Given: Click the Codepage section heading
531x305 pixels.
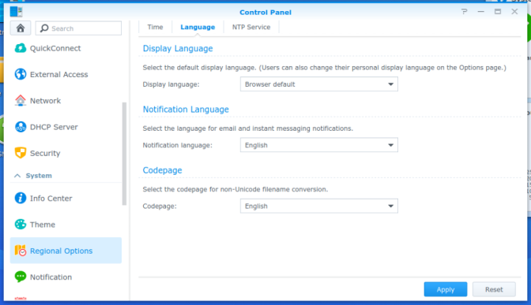Looking at the screenshot, I should click(x=162, y=170).
